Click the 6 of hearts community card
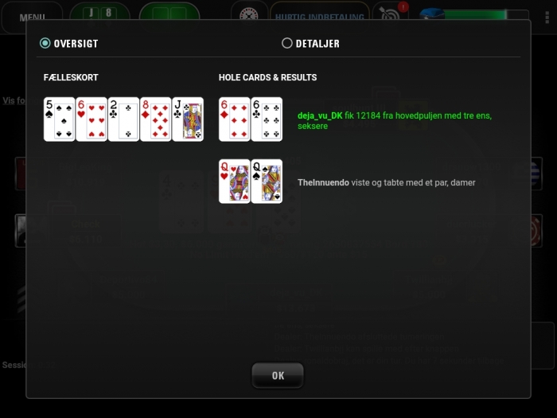 click(x=92, y=119)
